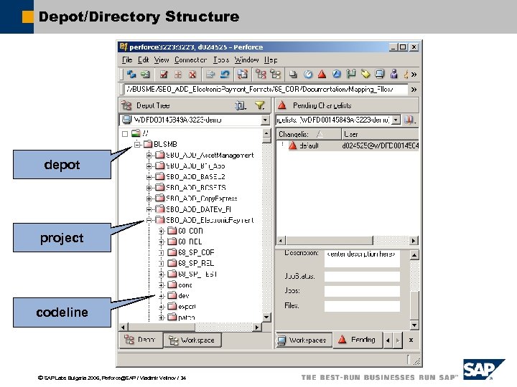Click the second tree-graph toolbar icon
The width and height of the screenshot is (517, 387).
coord(275,75)
